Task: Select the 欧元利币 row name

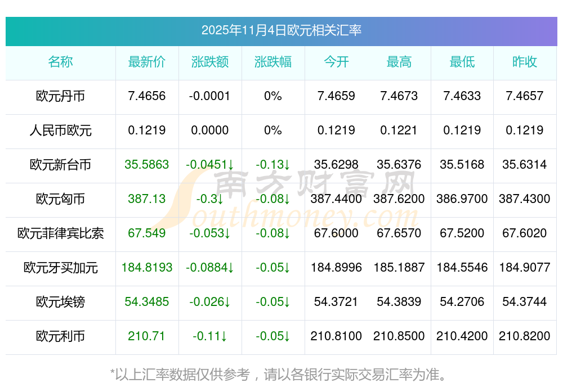Action: click(60, 336)
